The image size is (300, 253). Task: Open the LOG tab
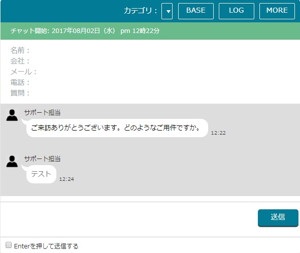[x=237, y=11]
